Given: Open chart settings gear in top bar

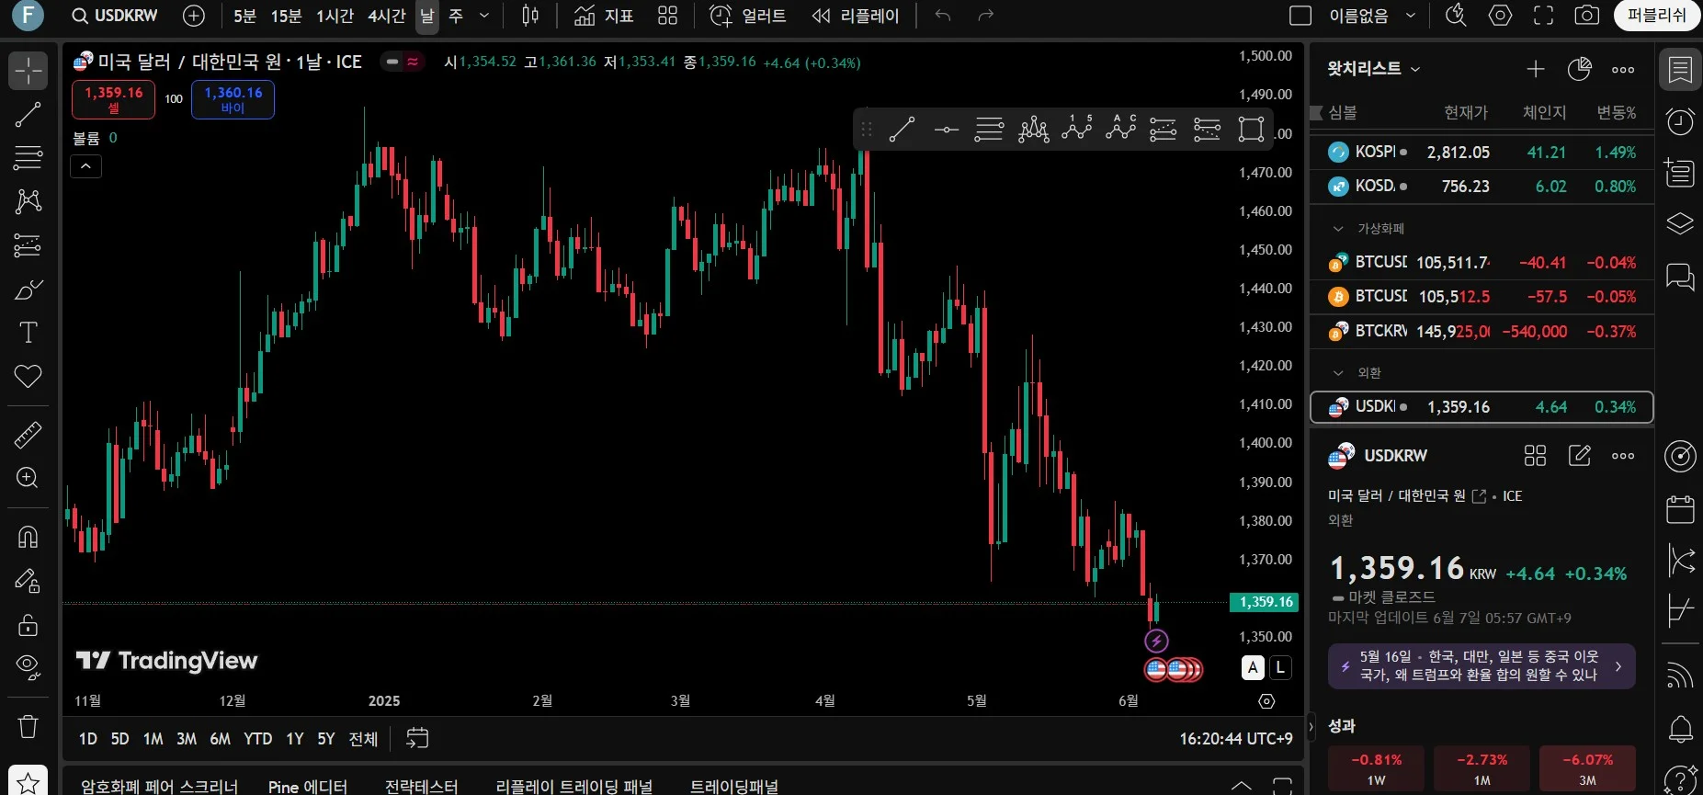Looking at the screenshot, I should point(1500,16).
